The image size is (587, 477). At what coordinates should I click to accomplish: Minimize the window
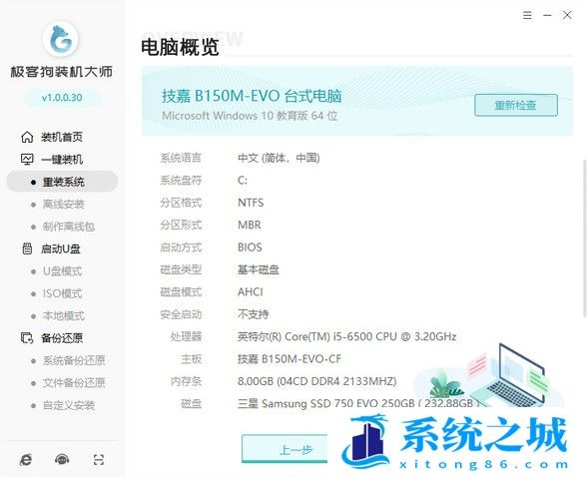547,15
